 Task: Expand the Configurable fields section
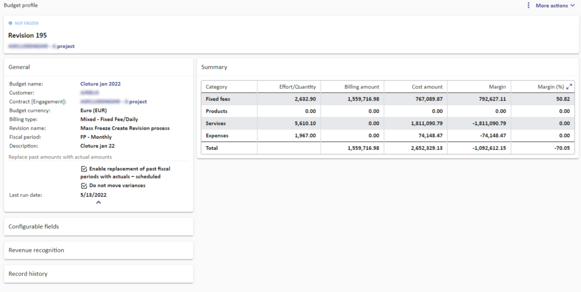pos(99,226)
